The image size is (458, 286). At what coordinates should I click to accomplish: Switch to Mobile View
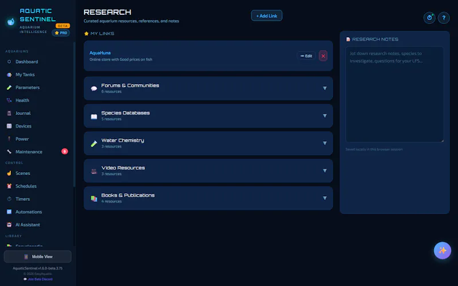pos(37,256)
